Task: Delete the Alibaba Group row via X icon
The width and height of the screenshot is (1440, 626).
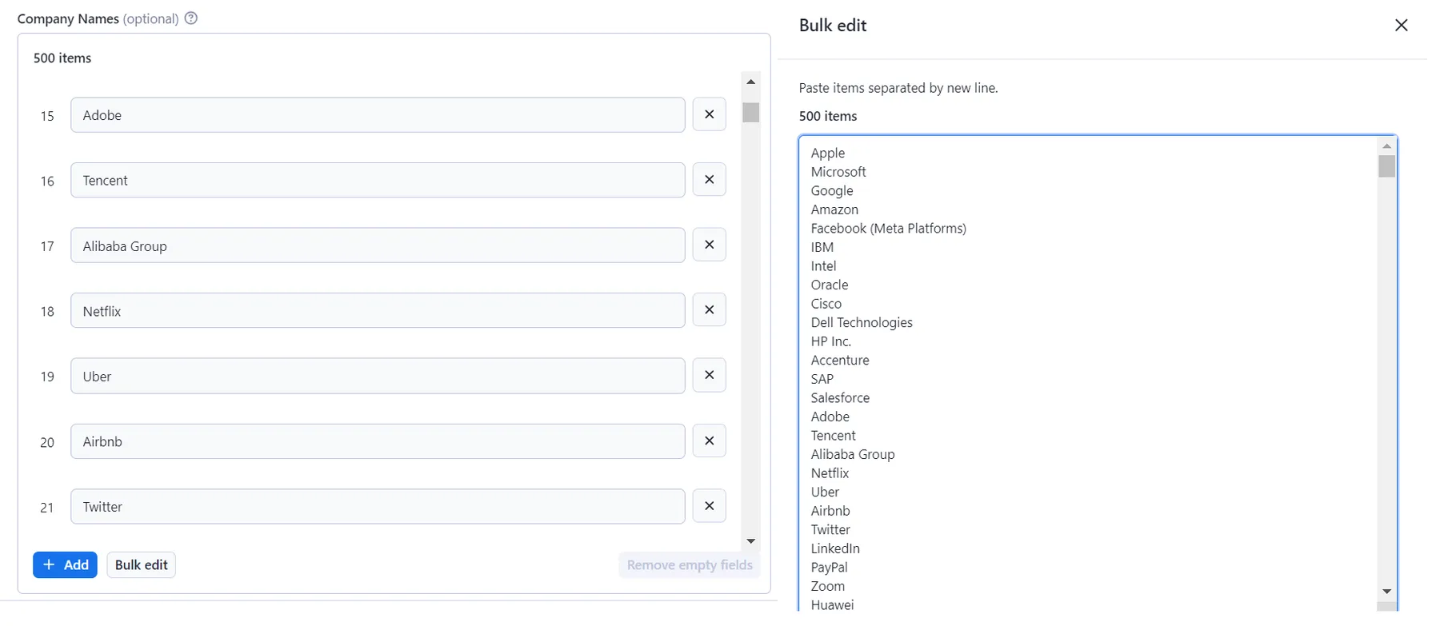Action: [709, 245]
